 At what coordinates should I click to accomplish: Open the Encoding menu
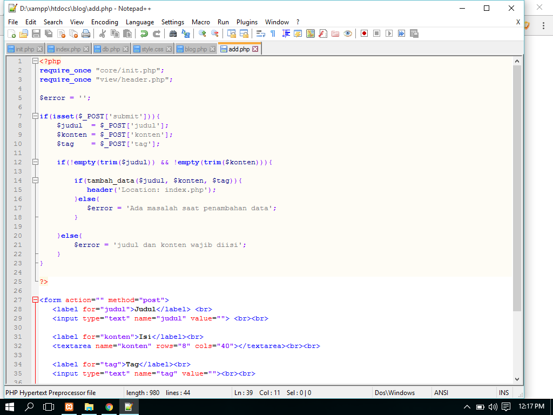(105, 22)
